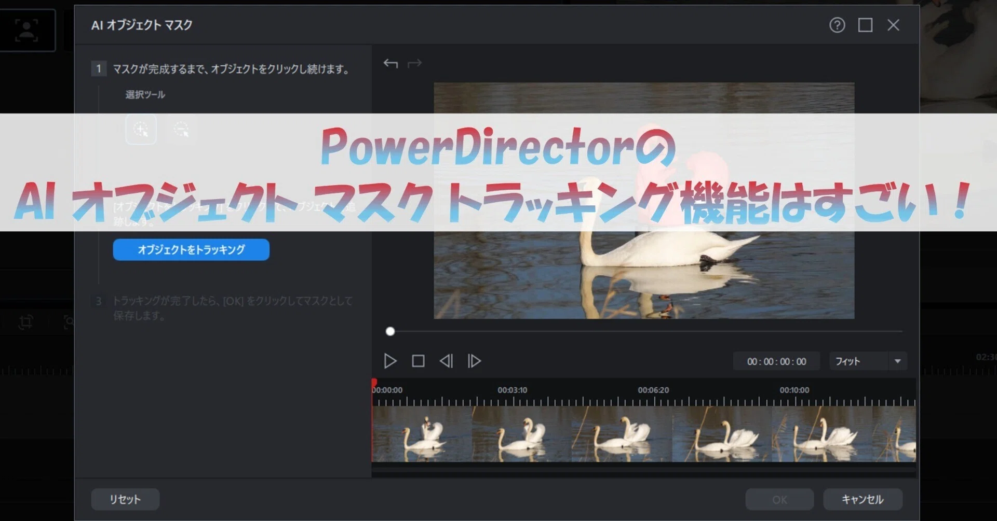Click the リセット button
Image resolution: width=997 pixels, height=521 pixels.
pos(125,499)
